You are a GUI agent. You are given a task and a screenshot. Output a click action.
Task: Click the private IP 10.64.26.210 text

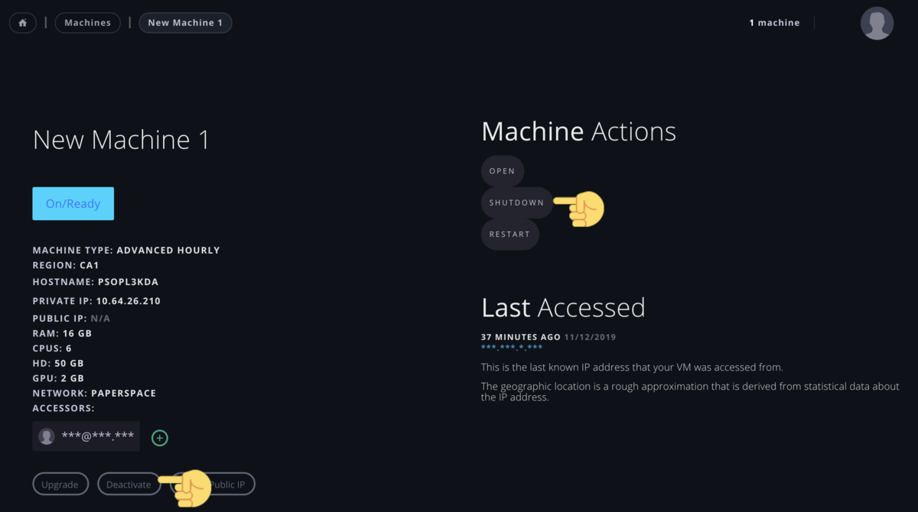[129, 301]
